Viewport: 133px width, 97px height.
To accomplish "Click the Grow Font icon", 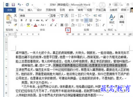I will (x=51, y=25).
